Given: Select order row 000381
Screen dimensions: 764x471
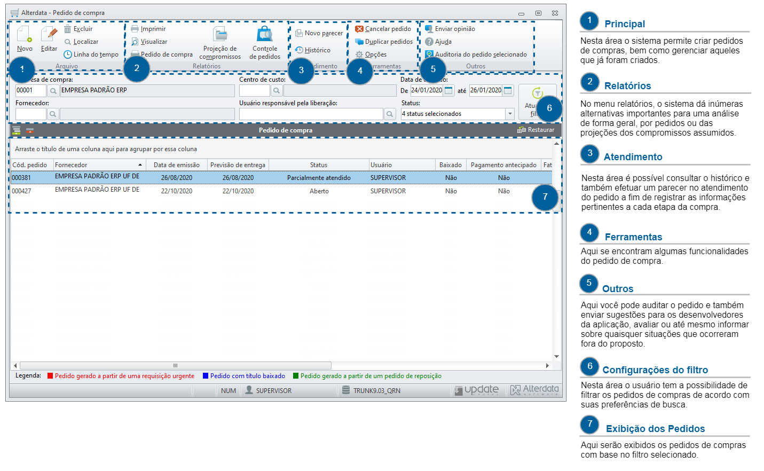Looking at the screenshot, I should [281, 178].
